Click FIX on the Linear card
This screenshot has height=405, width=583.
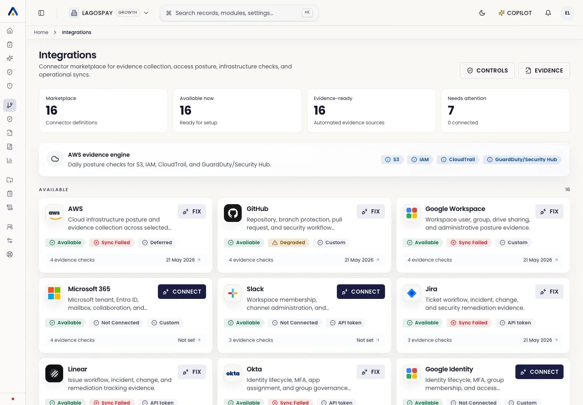click(192, 372)
